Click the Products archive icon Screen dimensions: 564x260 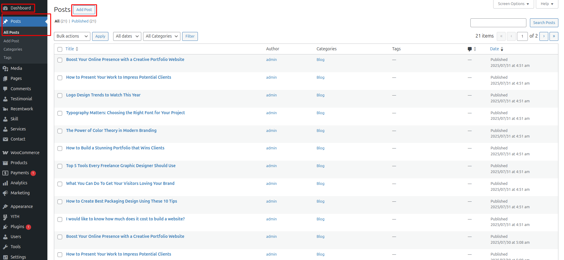(x=5, y=163)
